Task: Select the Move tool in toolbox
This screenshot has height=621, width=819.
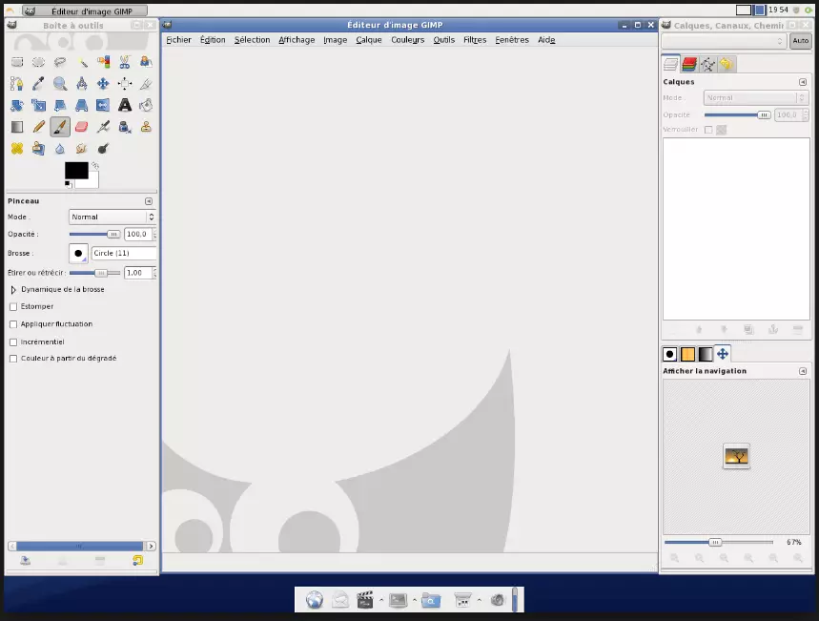Action: pyautogui.click(x=103, y=84)
